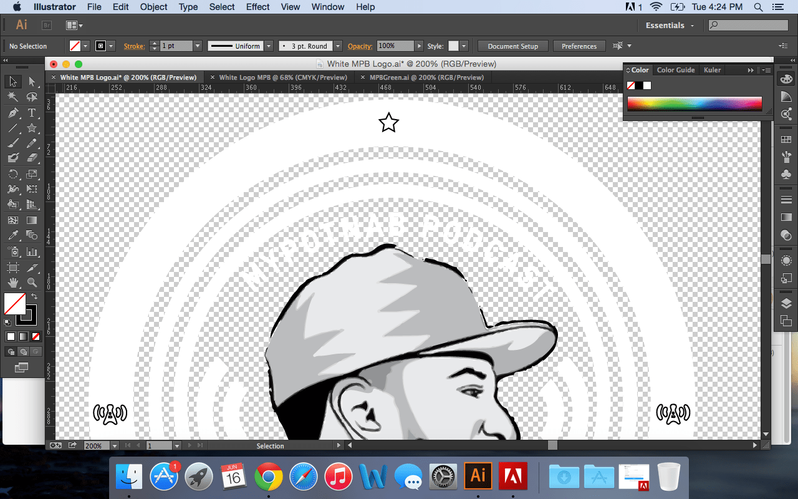Select the Magic Wand tool
Image resolution: width=798 pixels, height=499 pixels.
point(12,96)
